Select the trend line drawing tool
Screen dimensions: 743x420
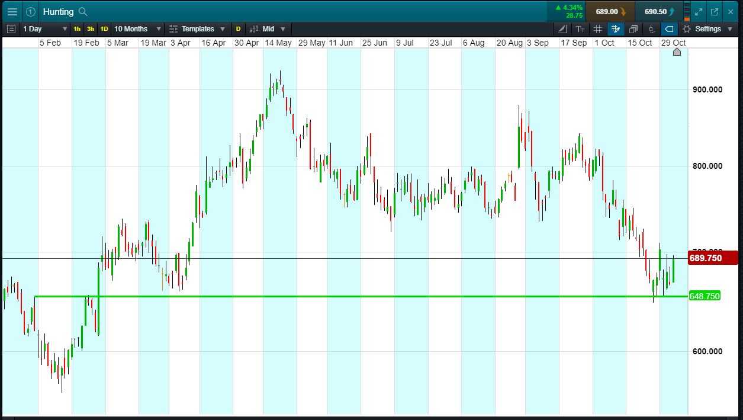tap(562, 28)
